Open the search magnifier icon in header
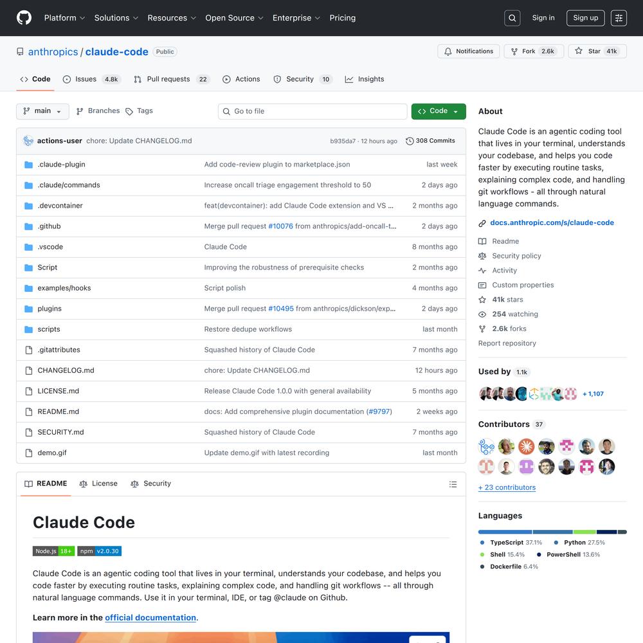Image resolution: width=643 pixels, height=643 pixels. click(512, 18)
